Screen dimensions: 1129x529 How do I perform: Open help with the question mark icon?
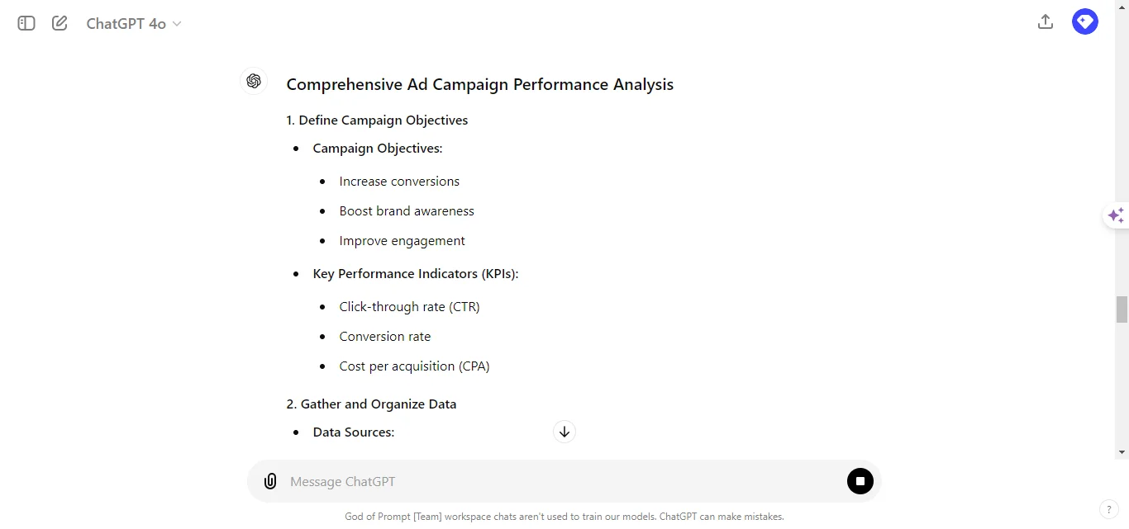(x=1109, y=509)
